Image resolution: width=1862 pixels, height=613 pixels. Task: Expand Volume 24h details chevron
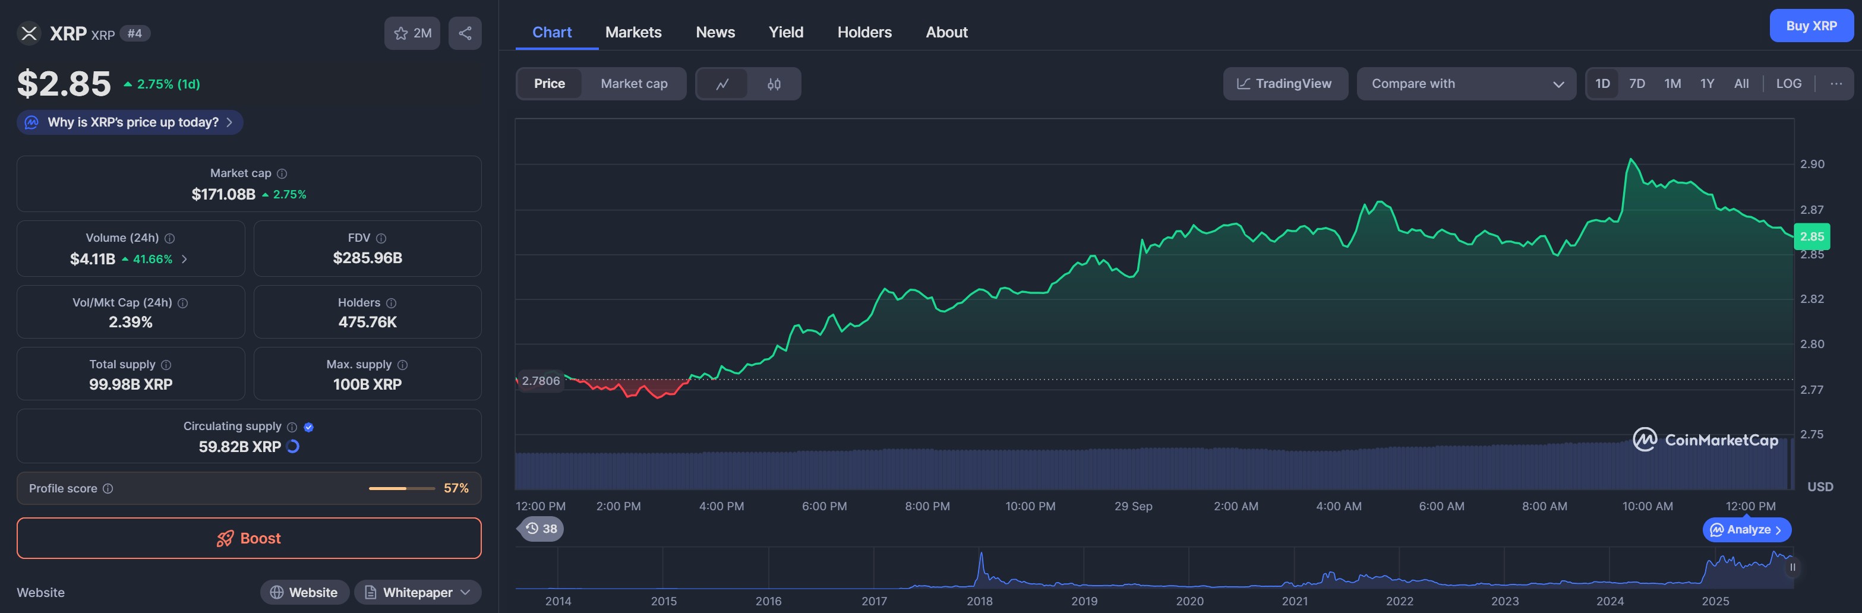(184, 259)
